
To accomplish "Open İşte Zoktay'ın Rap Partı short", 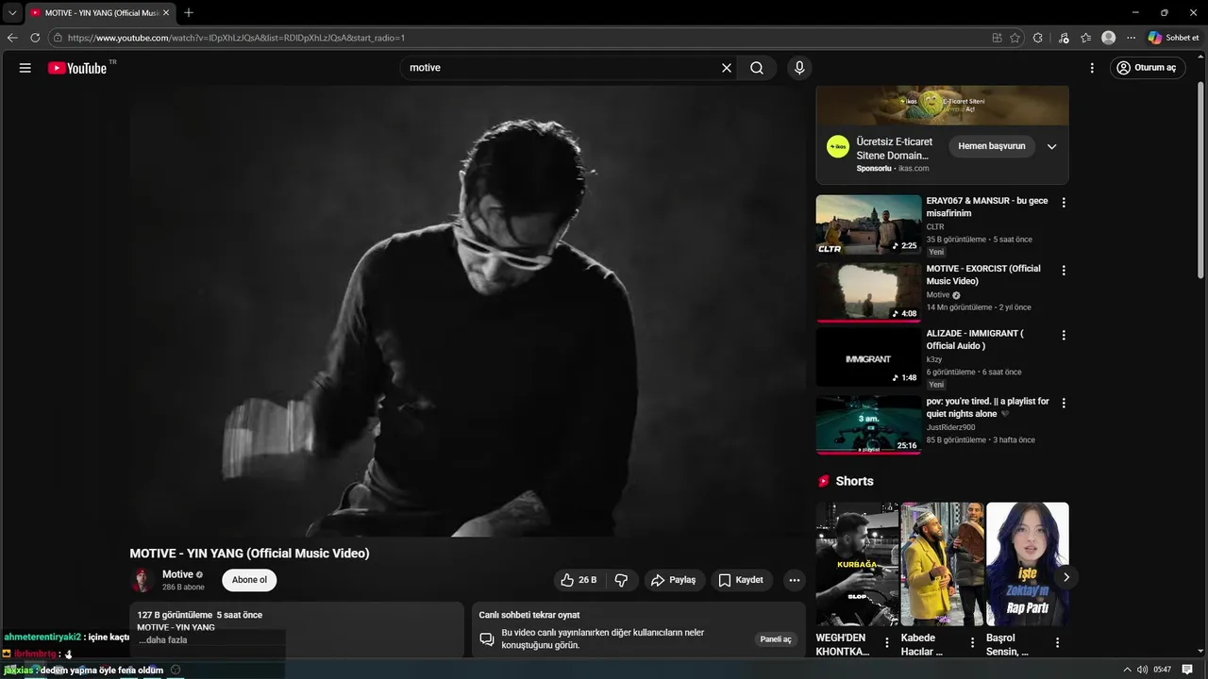I will click(1027, 564).
